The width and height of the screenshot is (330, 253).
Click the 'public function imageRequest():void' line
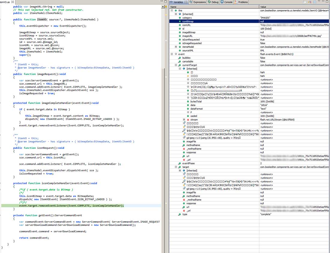pyautogui.click(x=39, y=74)
